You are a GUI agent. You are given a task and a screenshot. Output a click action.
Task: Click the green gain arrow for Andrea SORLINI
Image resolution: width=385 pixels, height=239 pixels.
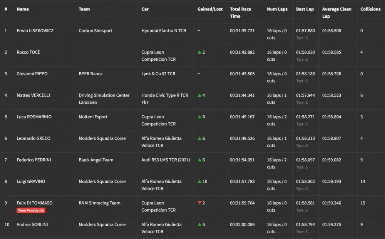[199, 224]
